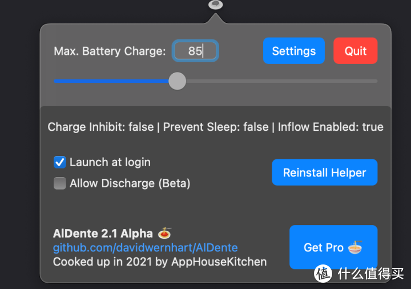Open the Settings panel
The height and width of the screenshot is (289, 411).
tap(293, 51)
